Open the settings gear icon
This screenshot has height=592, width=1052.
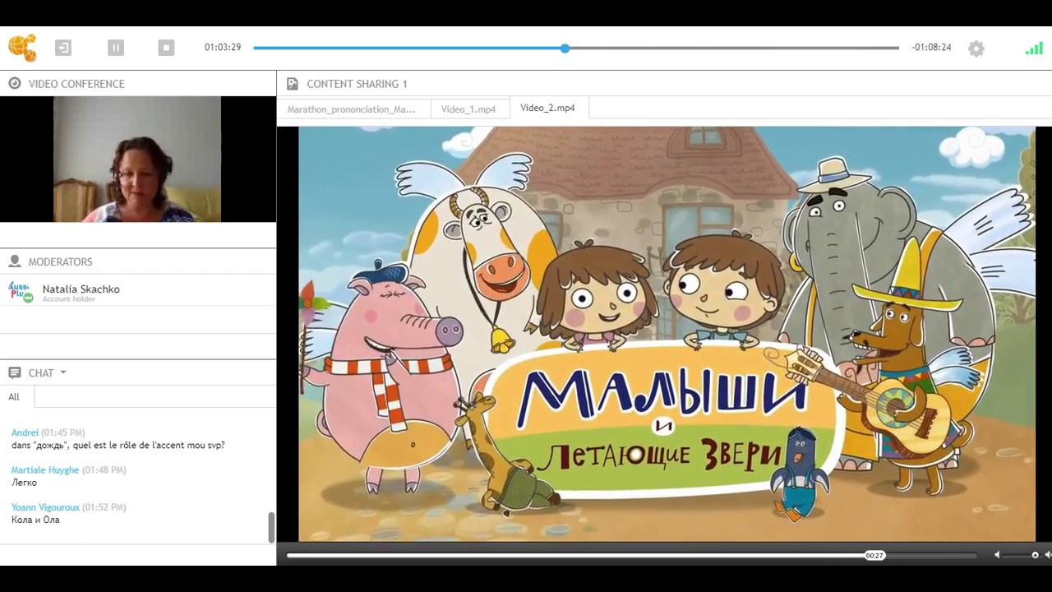click(976, 49)
